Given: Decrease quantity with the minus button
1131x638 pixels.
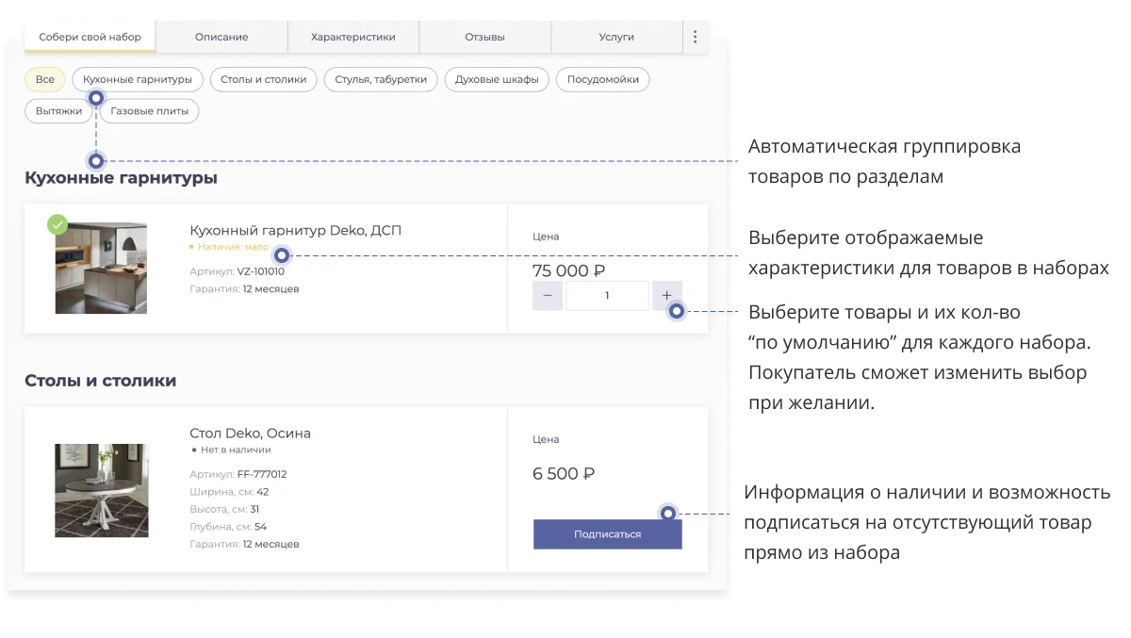Looking at the screenshot, I should pos(548,296).
